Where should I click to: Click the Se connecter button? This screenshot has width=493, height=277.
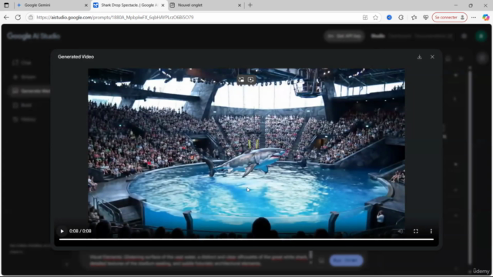click(450, 17)
